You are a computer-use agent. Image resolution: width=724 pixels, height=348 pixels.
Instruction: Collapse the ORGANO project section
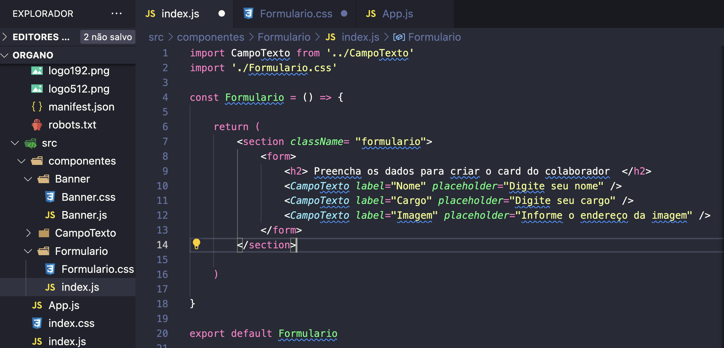point(5,55)
